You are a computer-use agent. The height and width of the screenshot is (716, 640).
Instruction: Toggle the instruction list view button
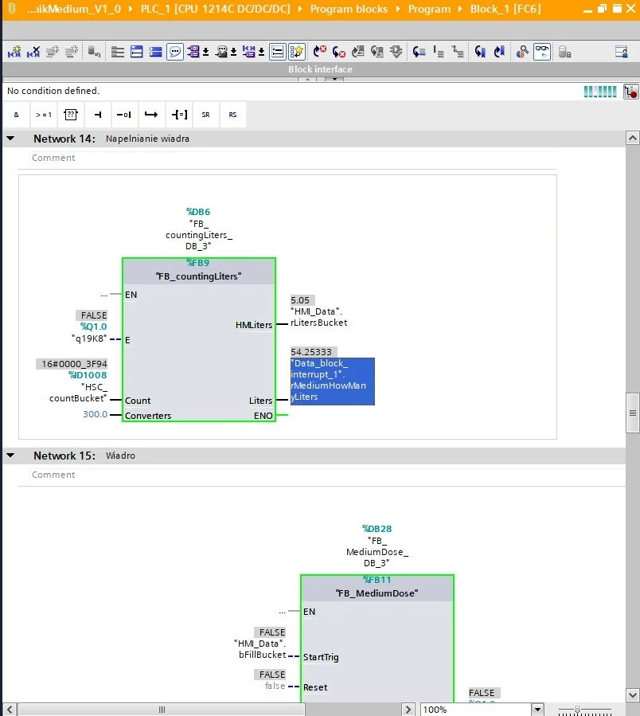(278, 52)
